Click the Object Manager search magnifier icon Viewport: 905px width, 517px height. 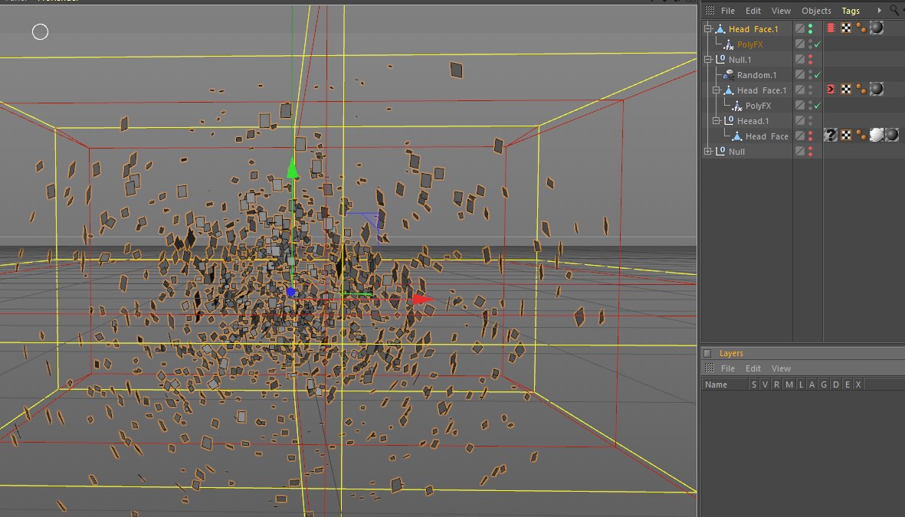(x=894, y=10)
